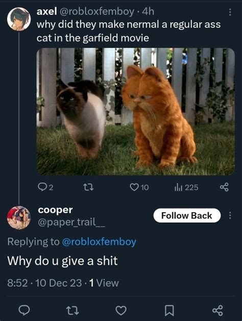Like axel's tweet with 10 likes
The width and height of the screenshot is (242, 321).
pos(139,187)
